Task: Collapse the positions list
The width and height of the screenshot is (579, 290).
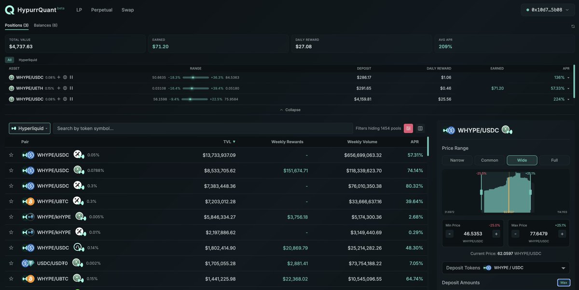Action: (290, 110)
